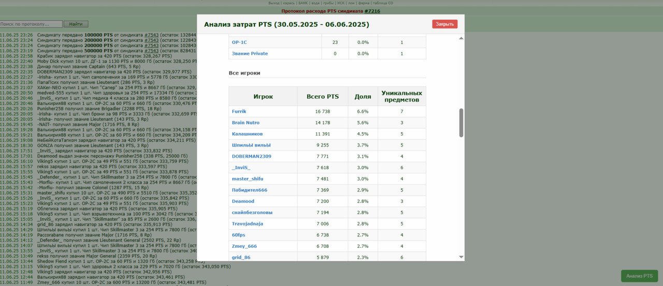Open Калашников player link
The height and width of the screenshot is (286, 663).
(247, 134)
